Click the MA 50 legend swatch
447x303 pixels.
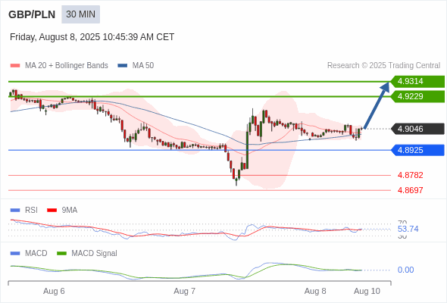point(123,66)
